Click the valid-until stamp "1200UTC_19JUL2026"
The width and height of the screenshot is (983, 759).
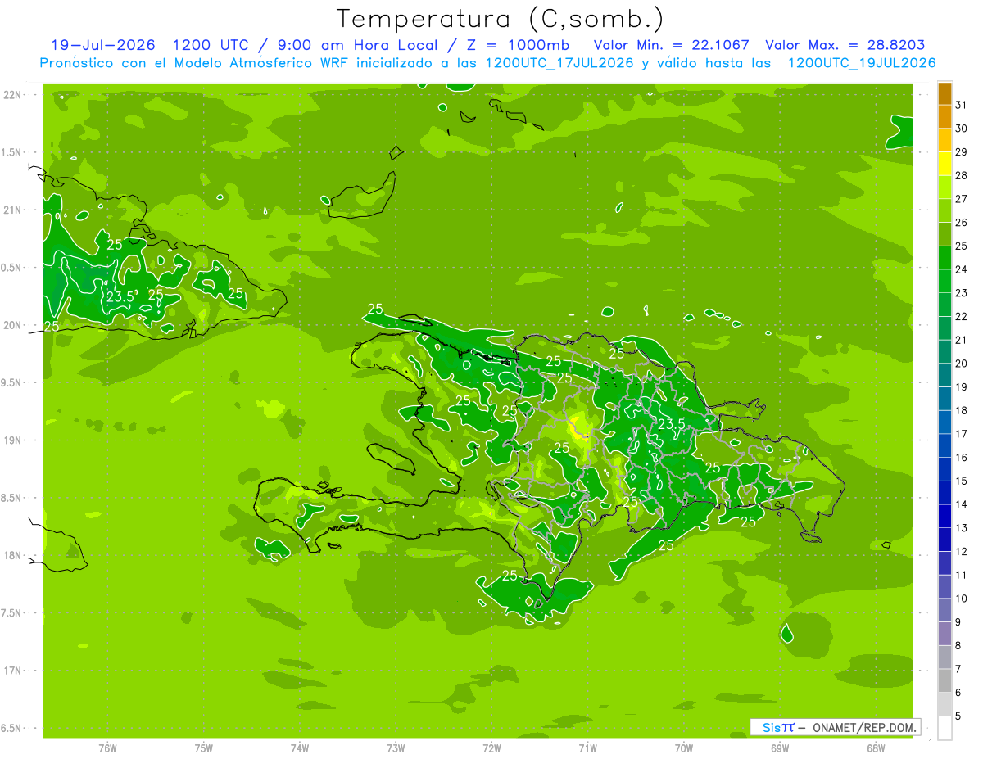tap(862, 63)
